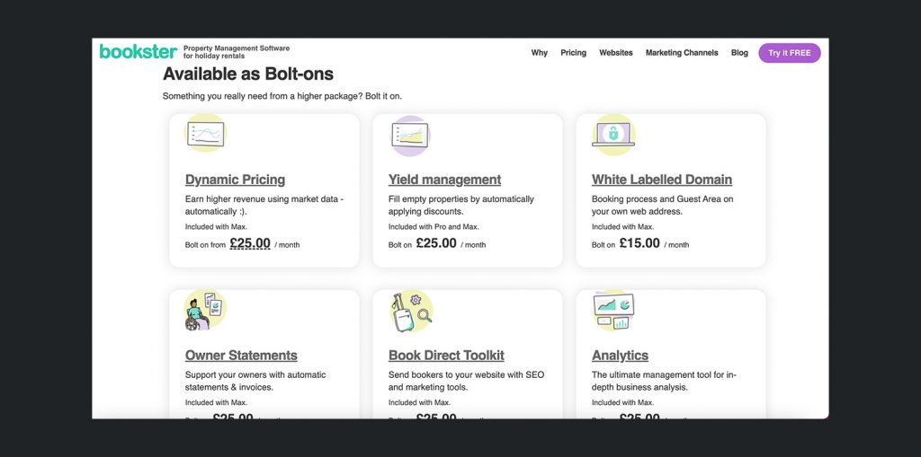Click the Analytics dashboard icon
The image size is (921, 457).
613,310
